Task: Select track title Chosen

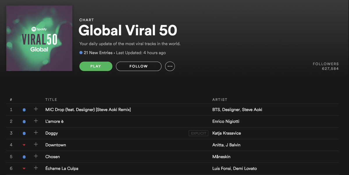Action: [53, 156]
